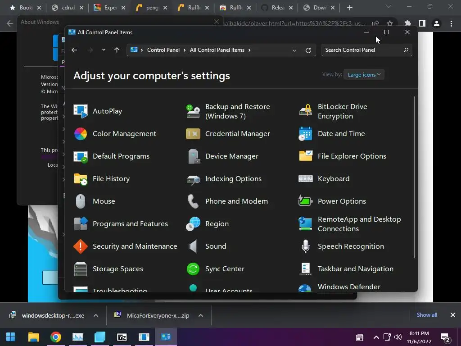
Task: Expand chevron after All Control Panel Items
Action: pos(249,50)
